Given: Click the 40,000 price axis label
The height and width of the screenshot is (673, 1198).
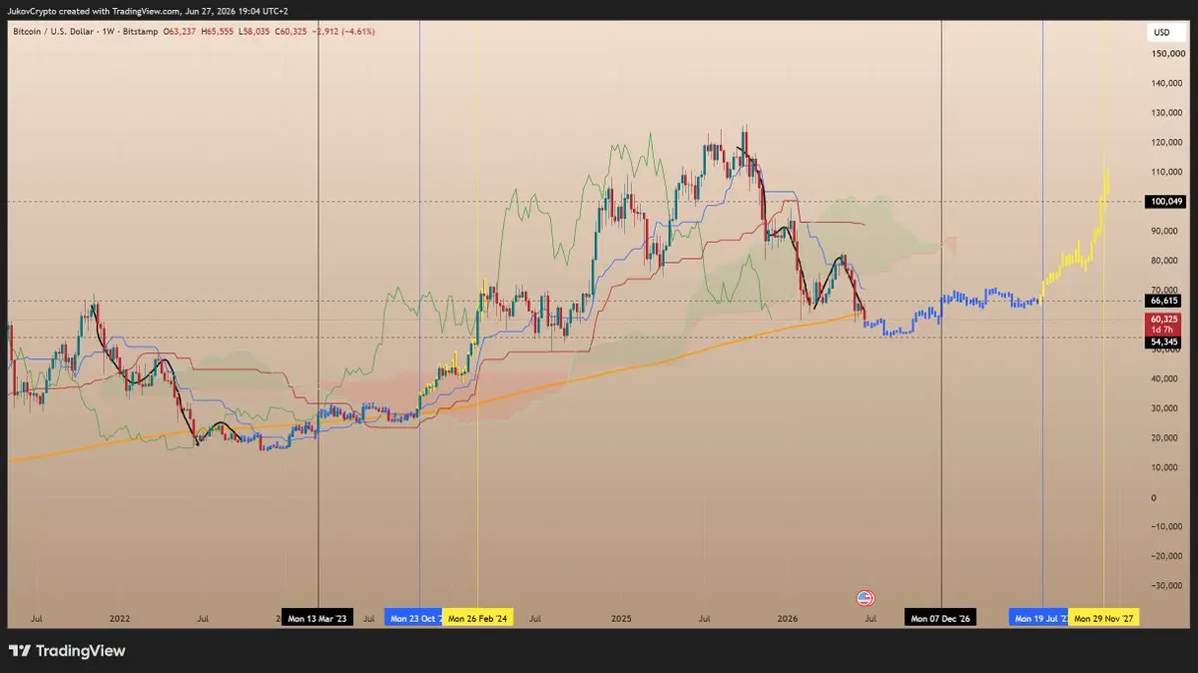Looking at the screenshot, I should click(x=1166, y=378).
